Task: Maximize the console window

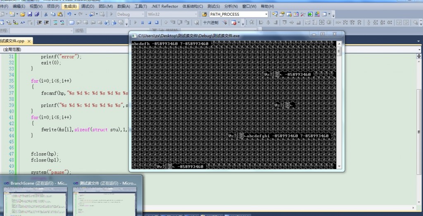Action: pos(322,34)
